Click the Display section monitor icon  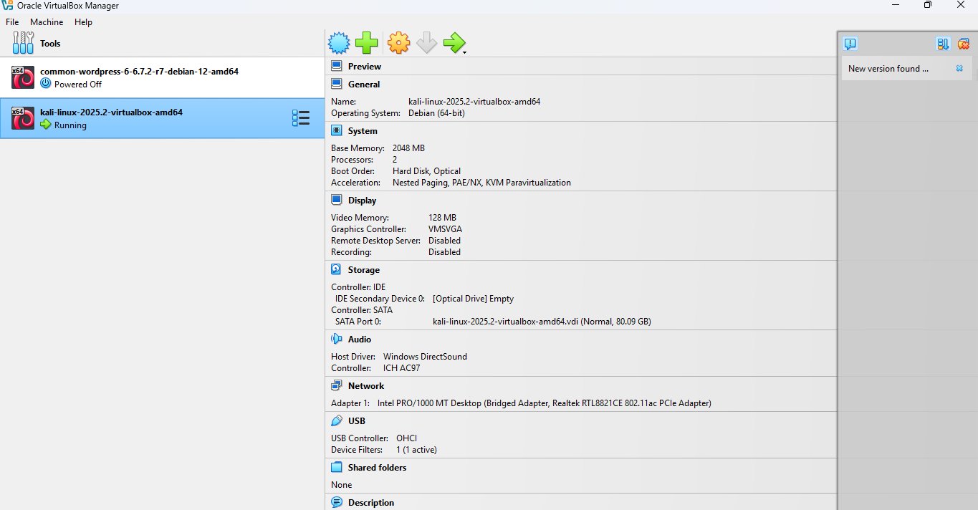click(x=337, y=200)
